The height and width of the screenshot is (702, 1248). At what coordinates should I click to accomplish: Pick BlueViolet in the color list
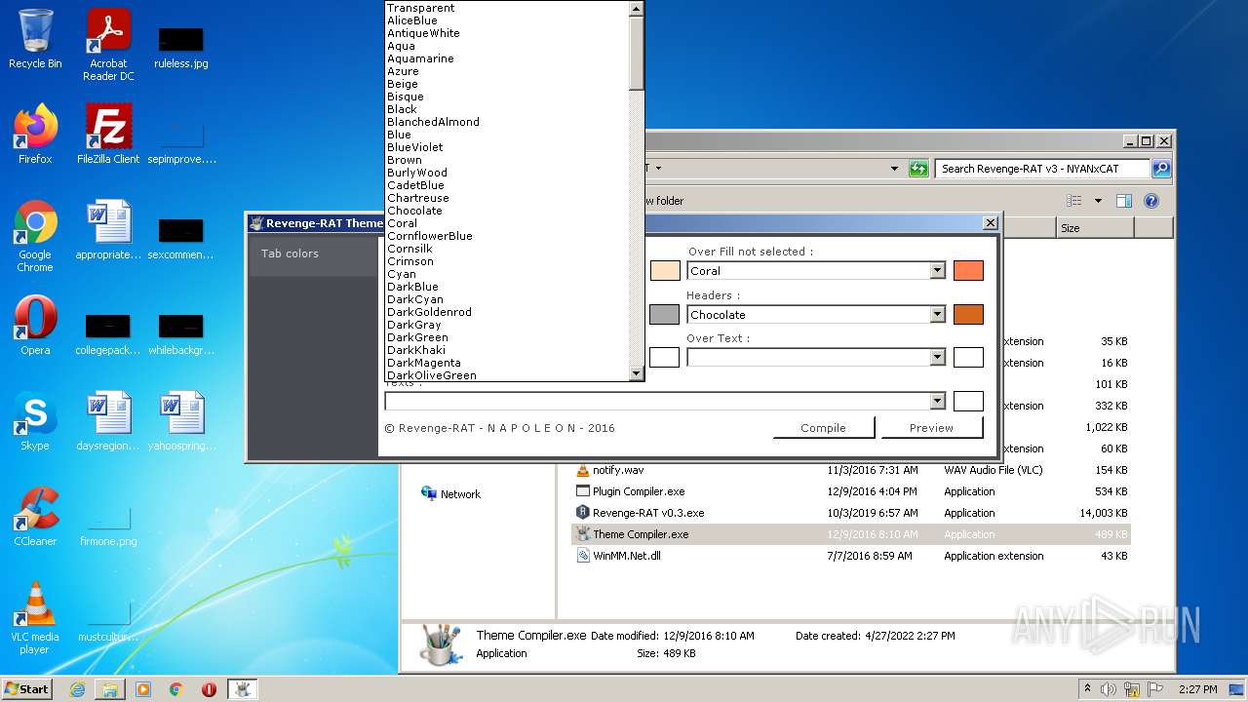pos(507,147)
